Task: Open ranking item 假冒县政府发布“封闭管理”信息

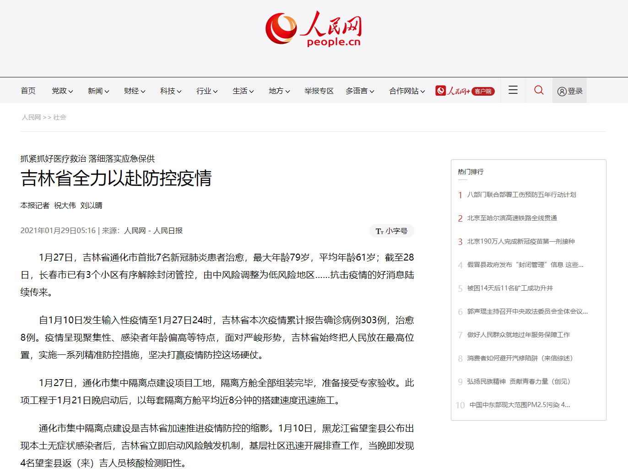Action: click(x=525, y=265)
